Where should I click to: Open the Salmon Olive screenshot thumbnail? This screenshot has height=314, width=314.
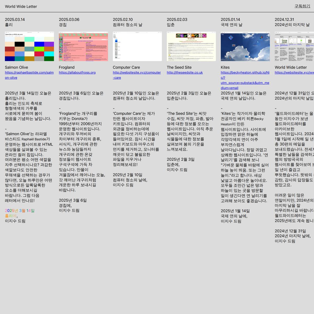tap(29, 46)
